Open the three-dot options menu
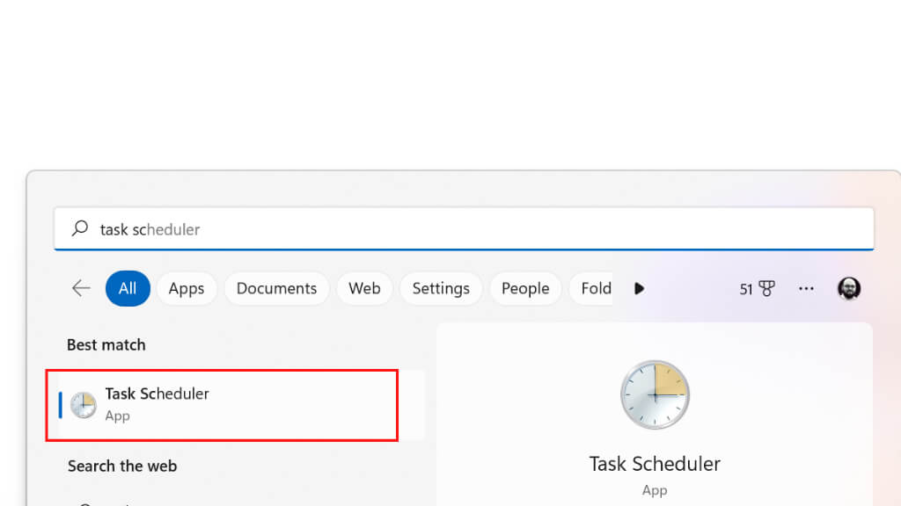 click(806, 288)
